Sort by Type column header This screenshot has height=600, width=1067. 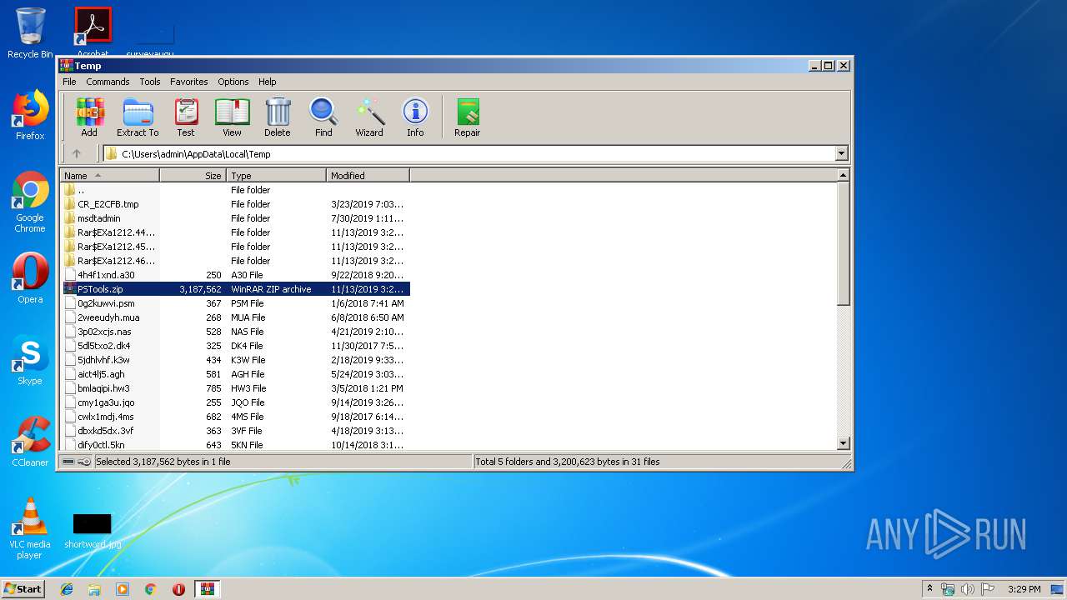276,175
